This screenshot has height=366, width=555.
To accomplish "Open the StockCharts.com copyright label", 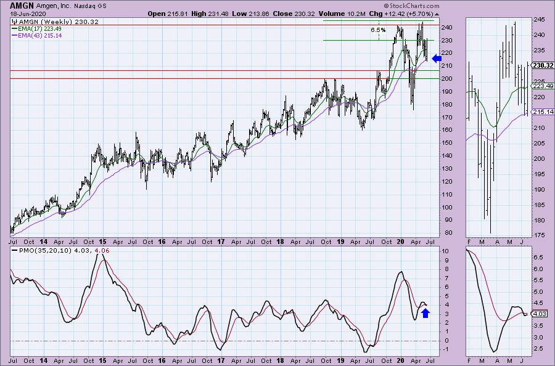I will tap(411, 6).
